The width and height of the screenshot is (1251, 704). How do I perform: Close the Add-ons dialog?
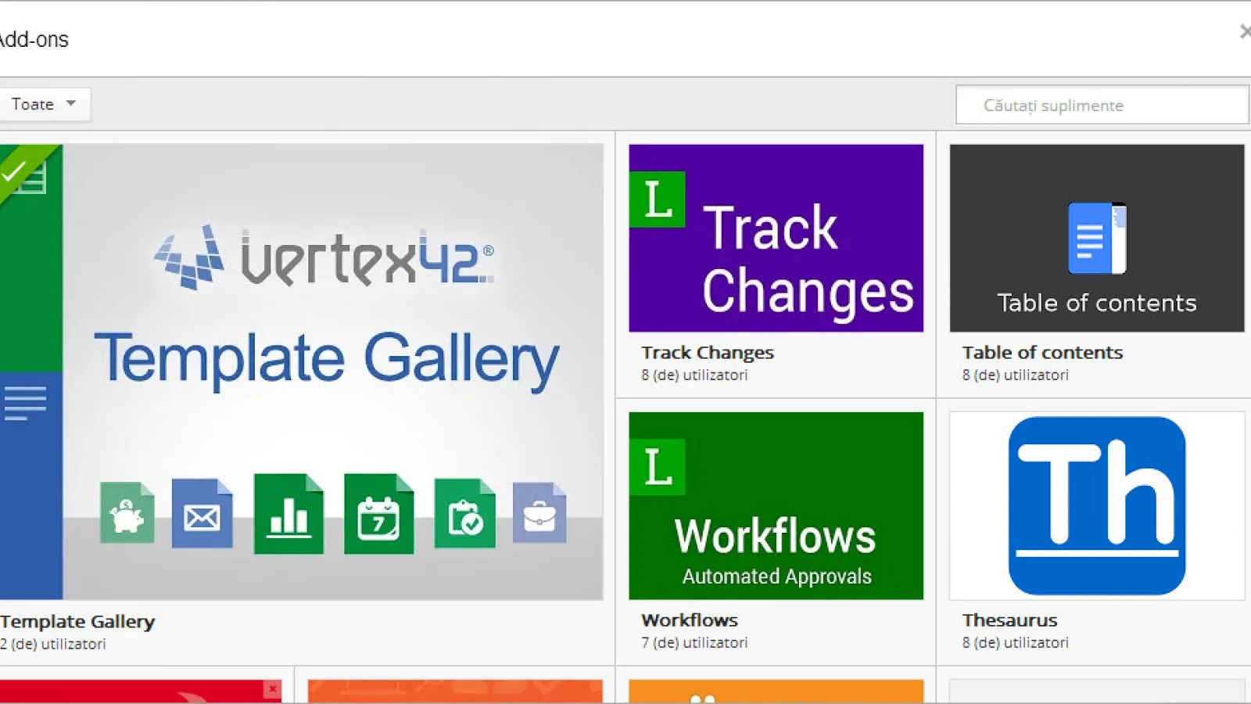(1244, 31)
